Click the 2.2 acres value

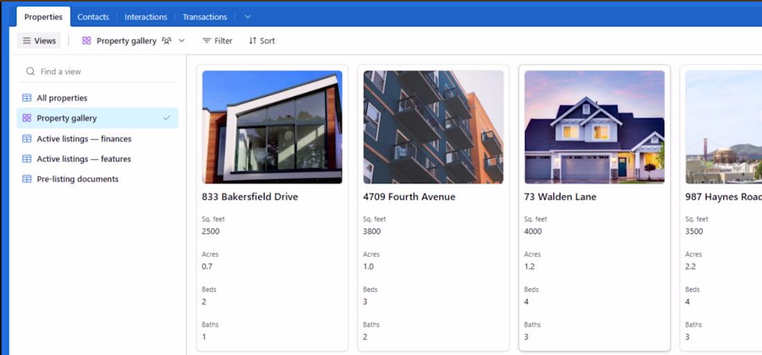pos(691,266)
